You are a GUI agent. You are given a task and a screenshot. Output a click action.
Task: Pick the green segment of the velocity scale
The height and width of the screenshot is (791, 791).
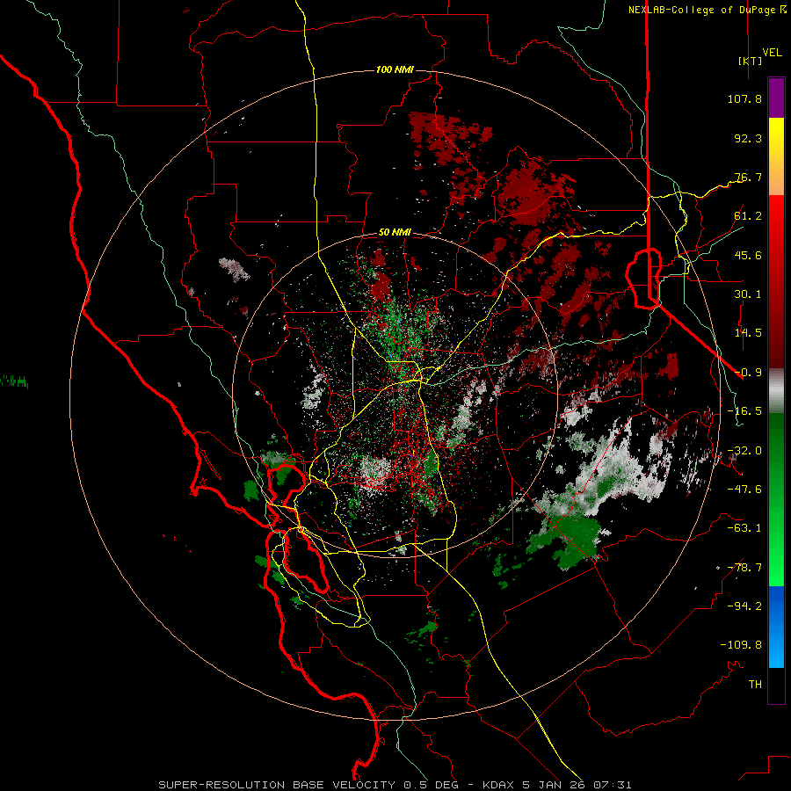tap(776, 499)
